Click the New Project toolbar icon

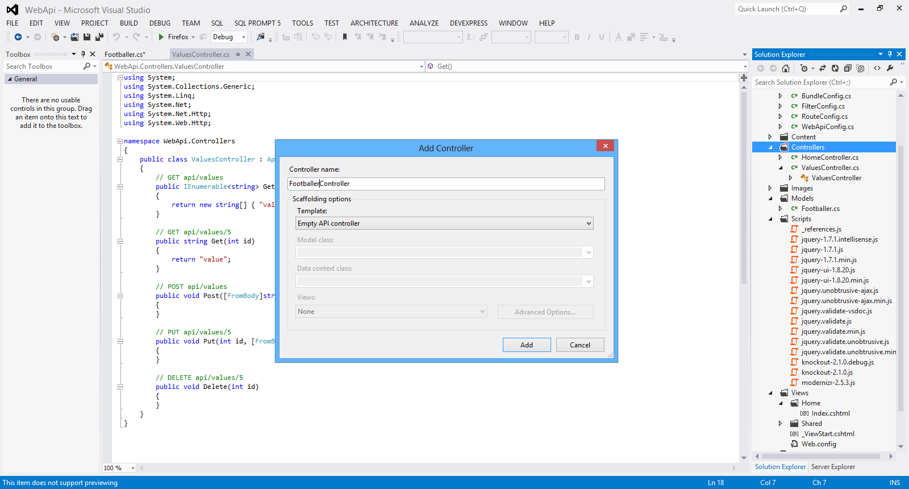pyautogui.click(x=55, y=37)
